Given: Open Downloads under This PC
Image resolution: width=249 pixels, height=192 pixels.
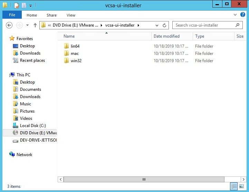Looking at the screenshot, I should [x=30, y=97].
